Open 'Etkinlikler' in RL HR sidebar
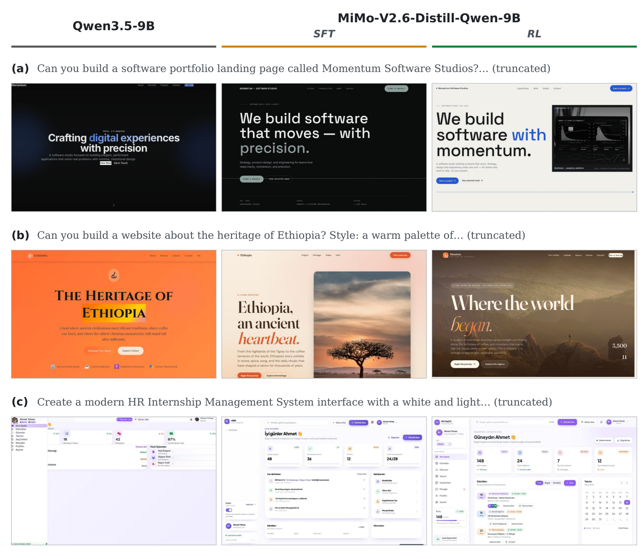 click(x=451, y=463)
